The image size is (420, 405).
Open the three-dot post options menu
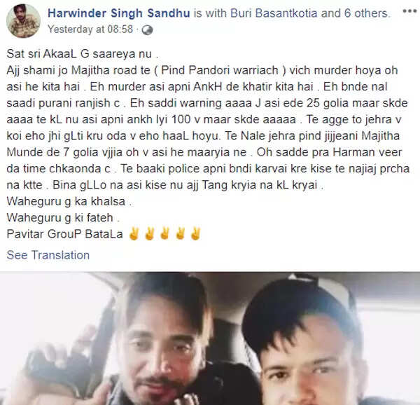[409, 11]
